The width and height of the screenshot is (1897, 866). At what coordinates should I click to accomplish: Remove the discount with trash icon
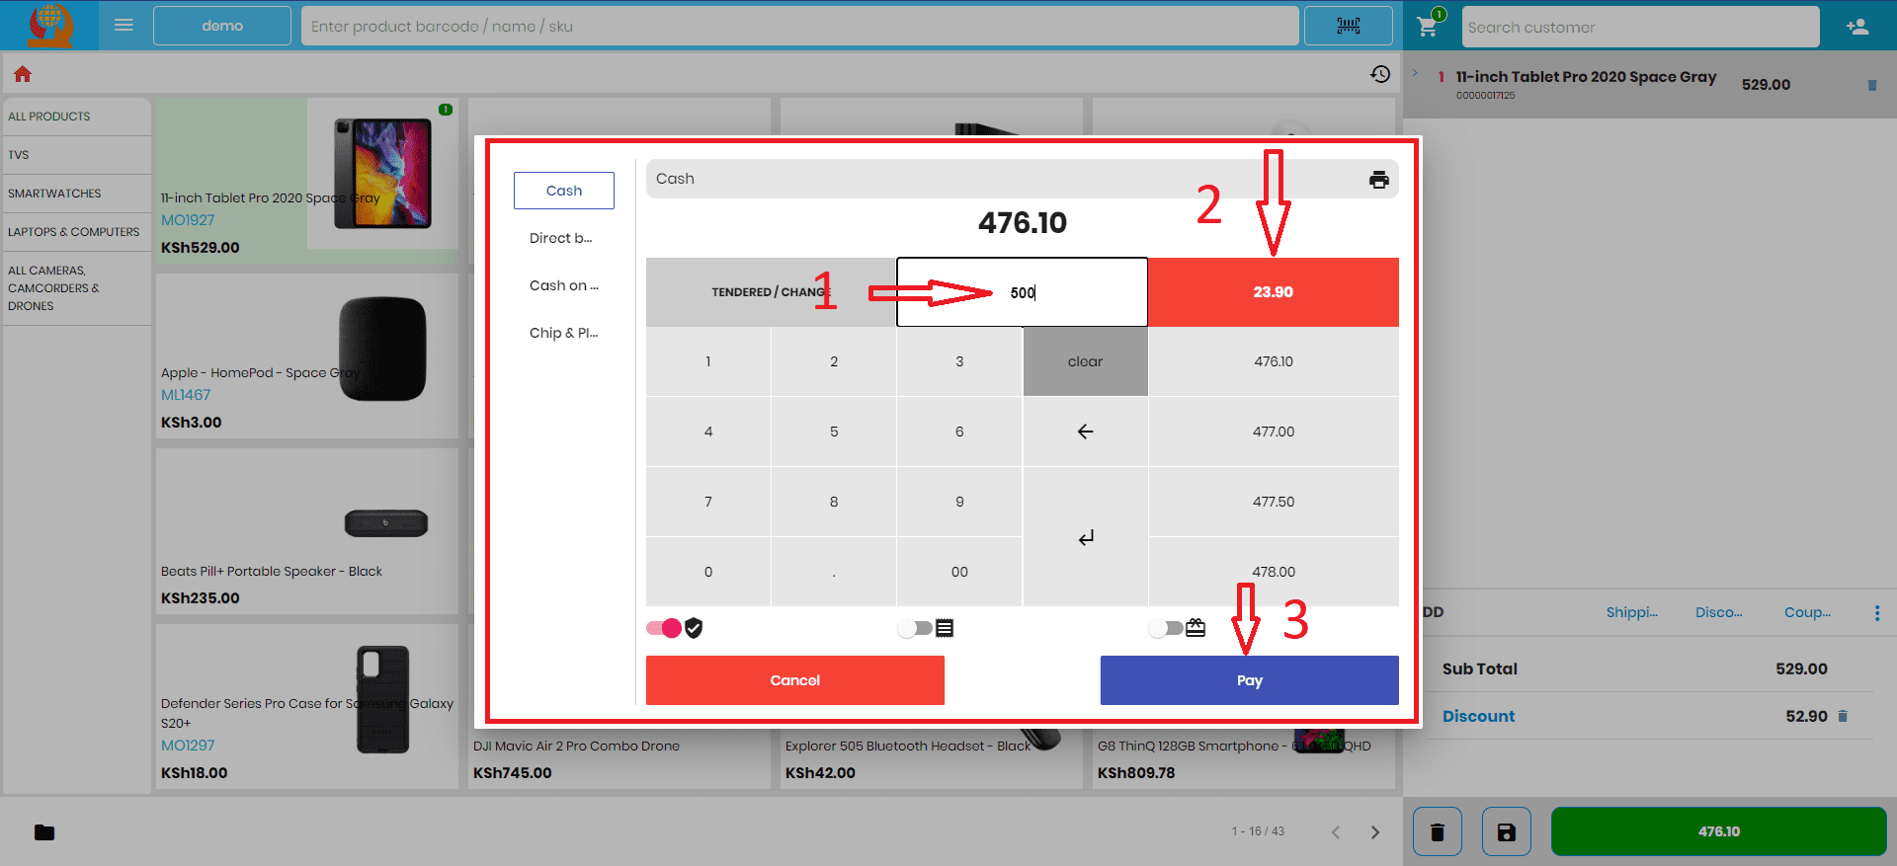(x=1843, y=716)
